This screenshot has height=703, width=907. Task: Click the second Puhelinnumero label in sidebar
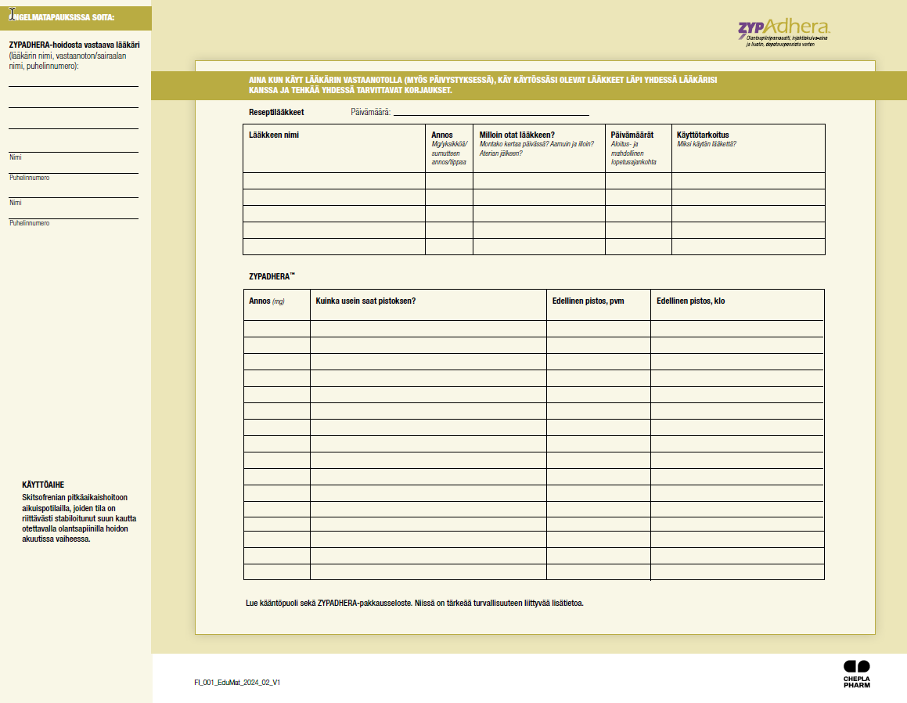[x=30, y=223]
